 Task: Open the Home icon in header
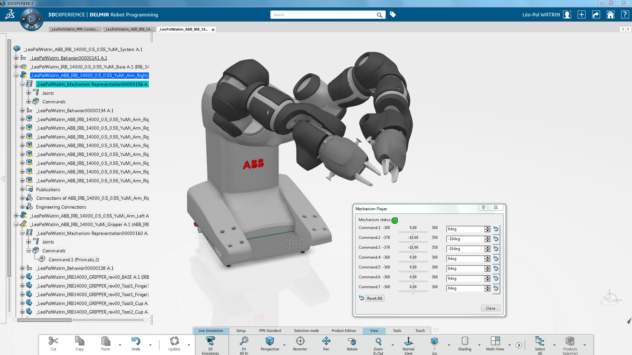610,15
